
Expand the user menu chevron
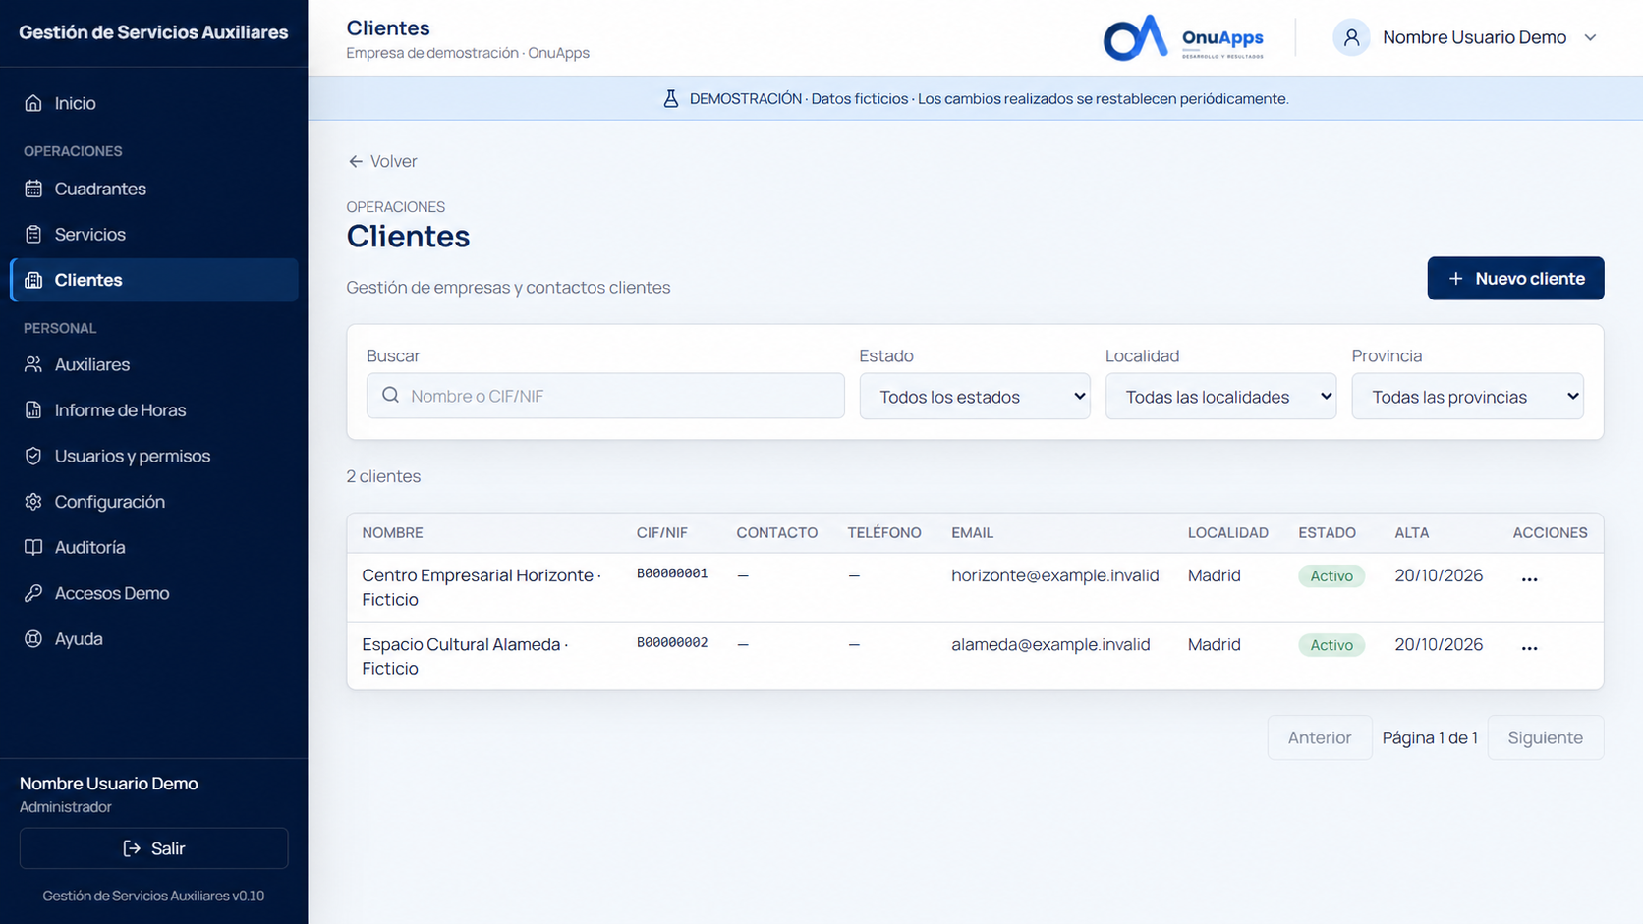[x=1590, y=37]
